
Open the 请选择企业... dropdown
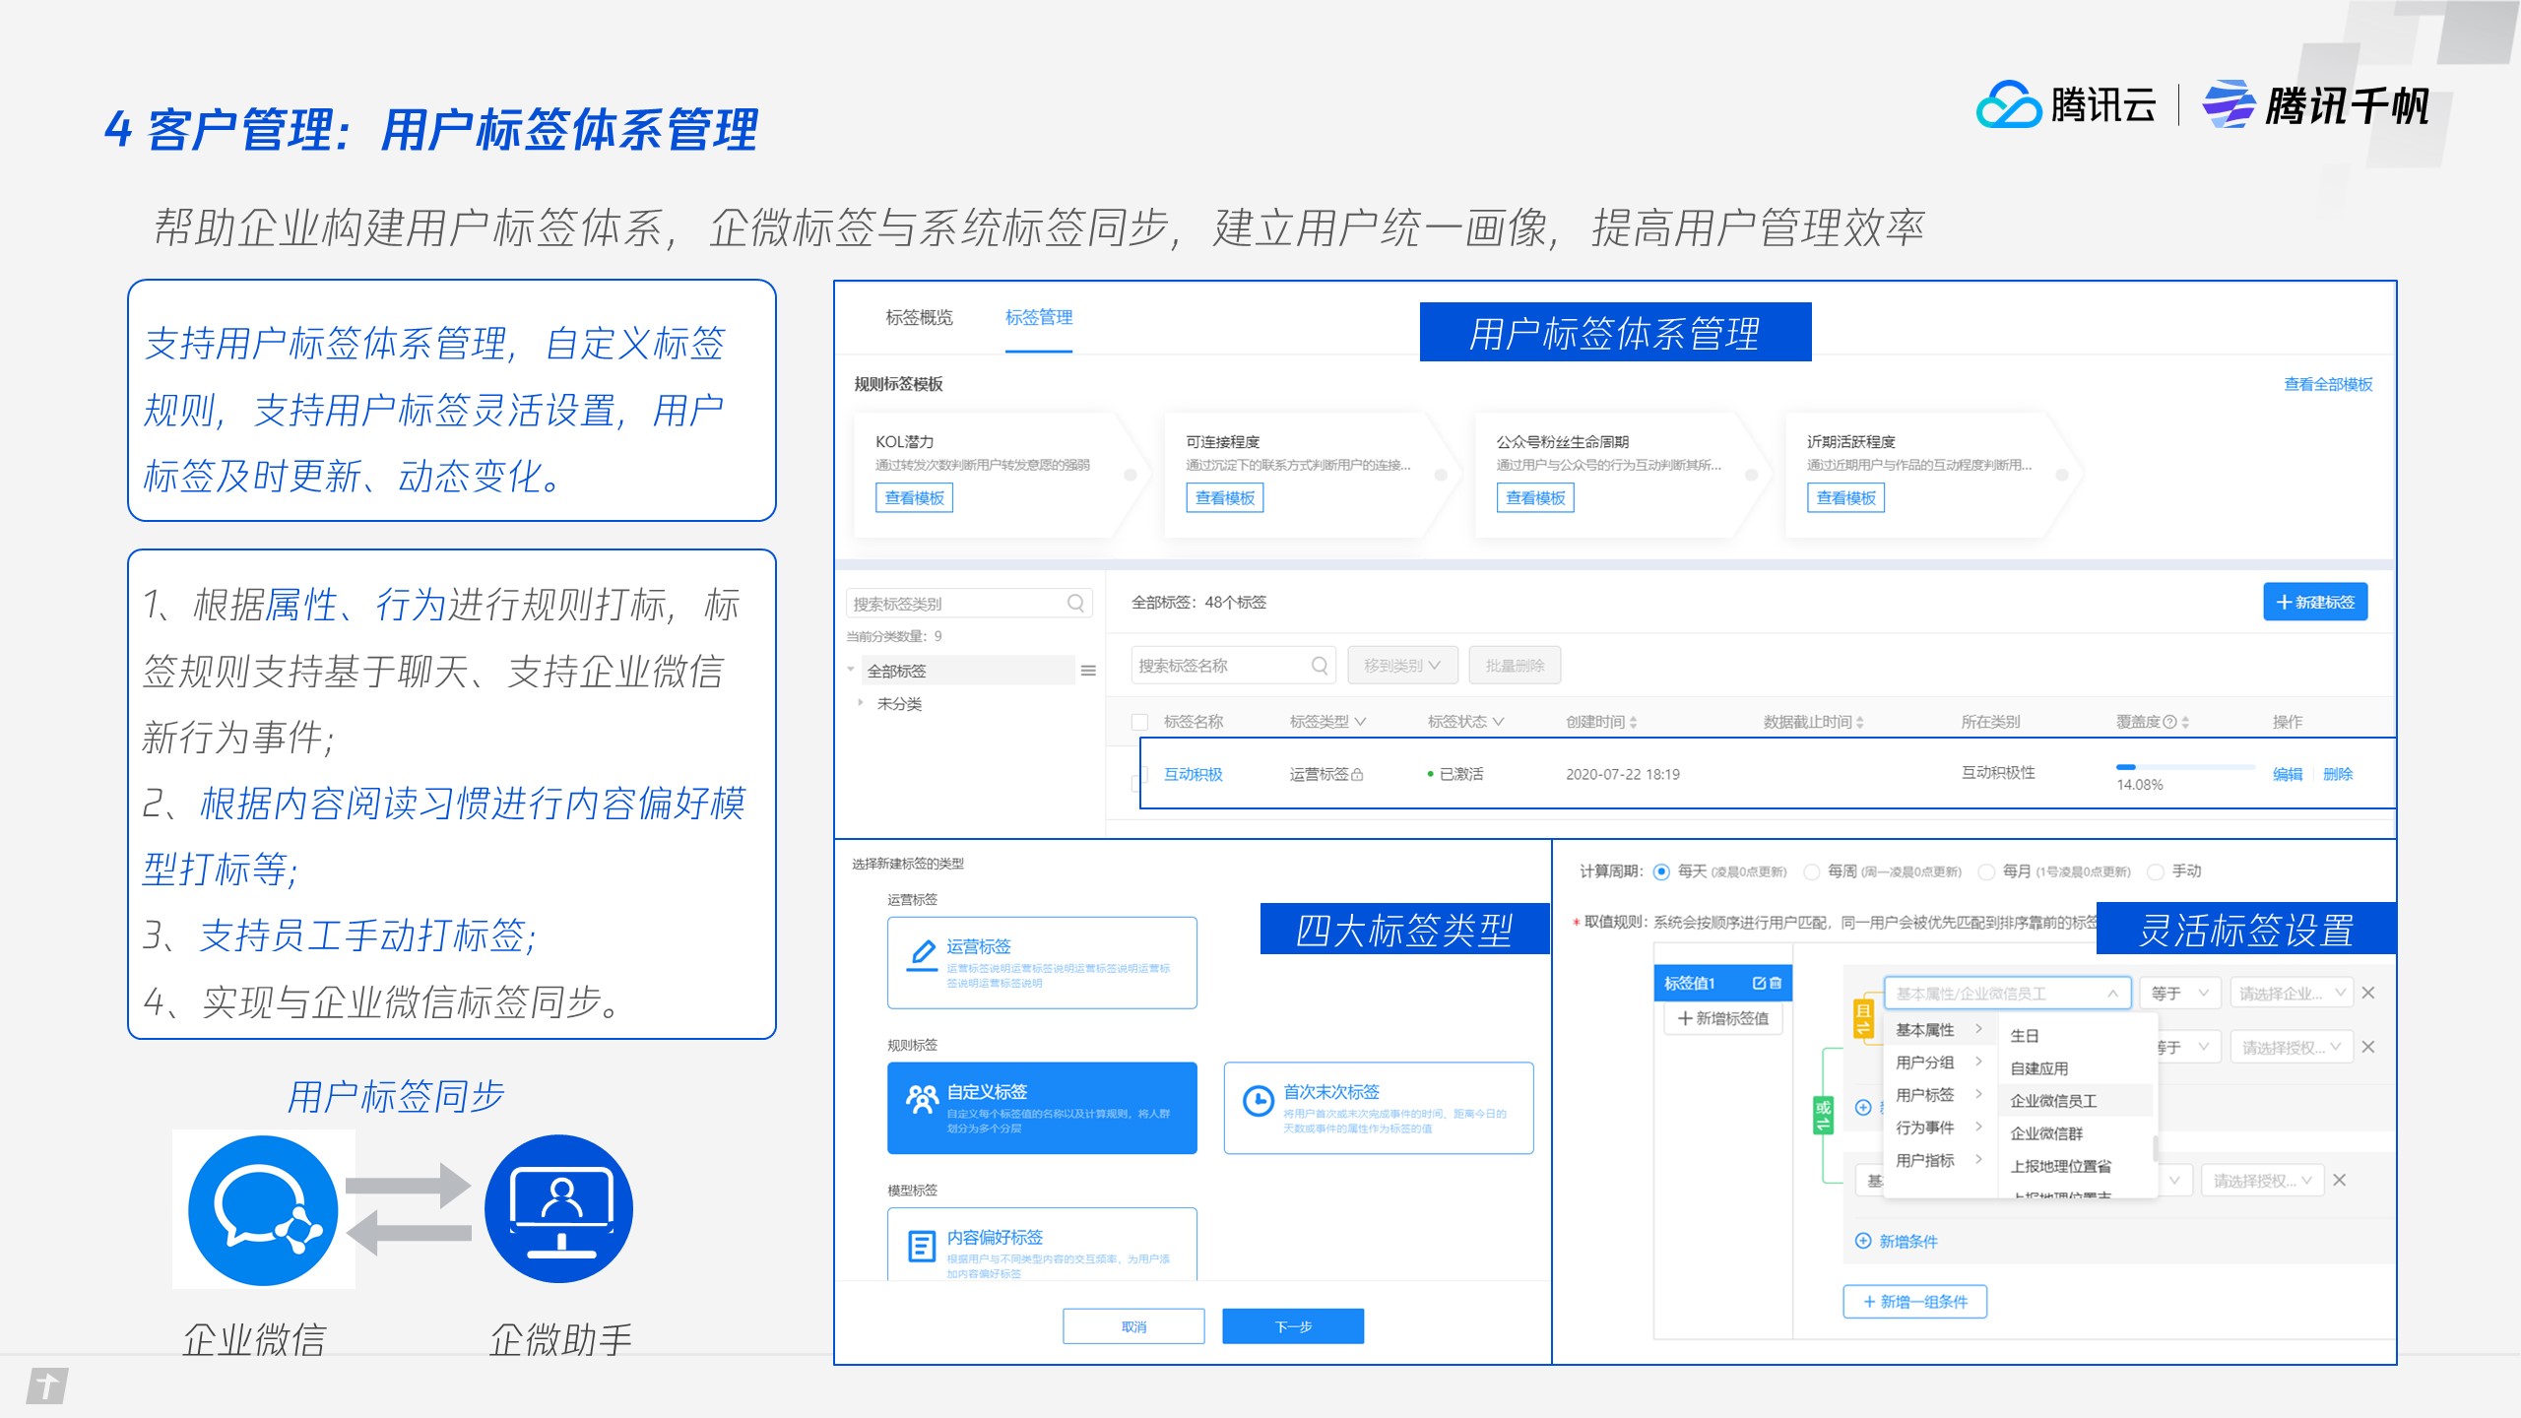(2291, 993)
